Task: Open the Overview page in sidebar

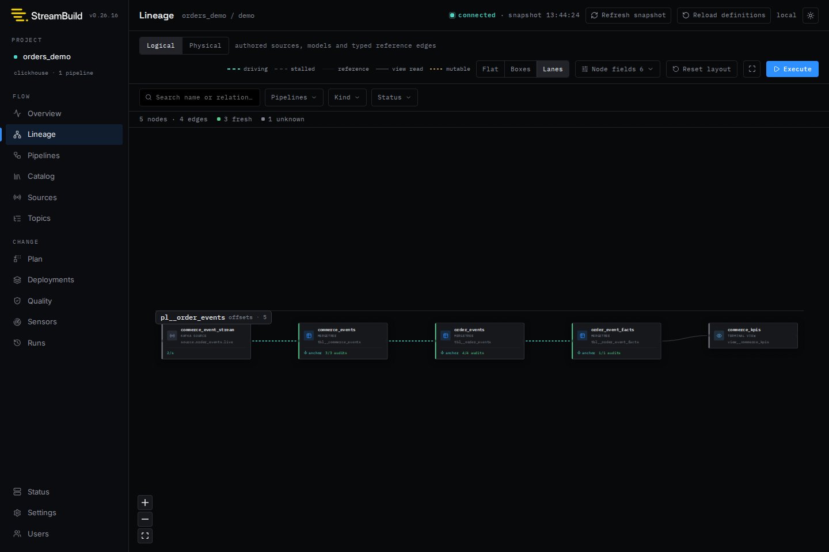Action: 64,113
